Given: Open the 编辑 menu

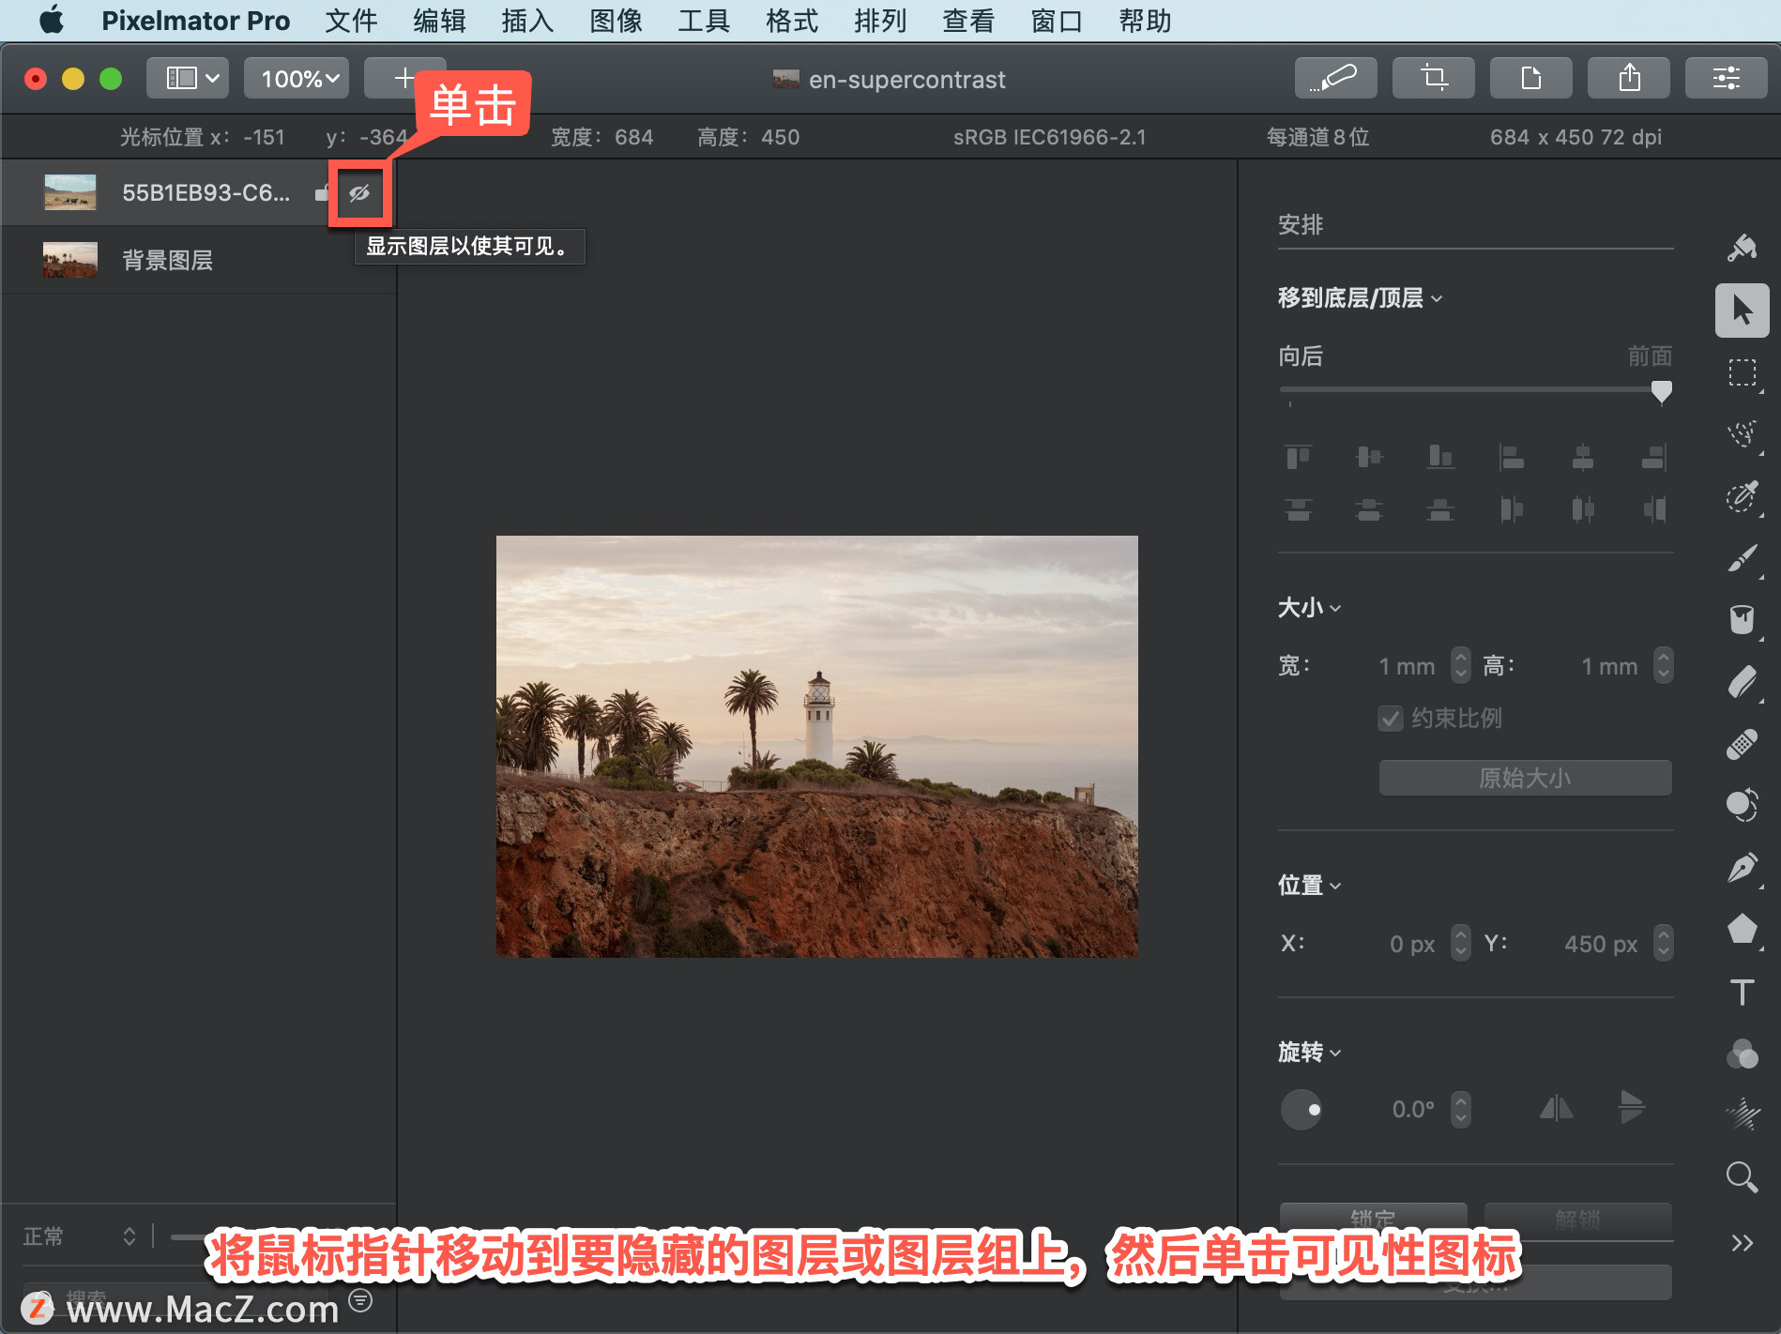Looking at the screenshot, I should coord(439,21).
